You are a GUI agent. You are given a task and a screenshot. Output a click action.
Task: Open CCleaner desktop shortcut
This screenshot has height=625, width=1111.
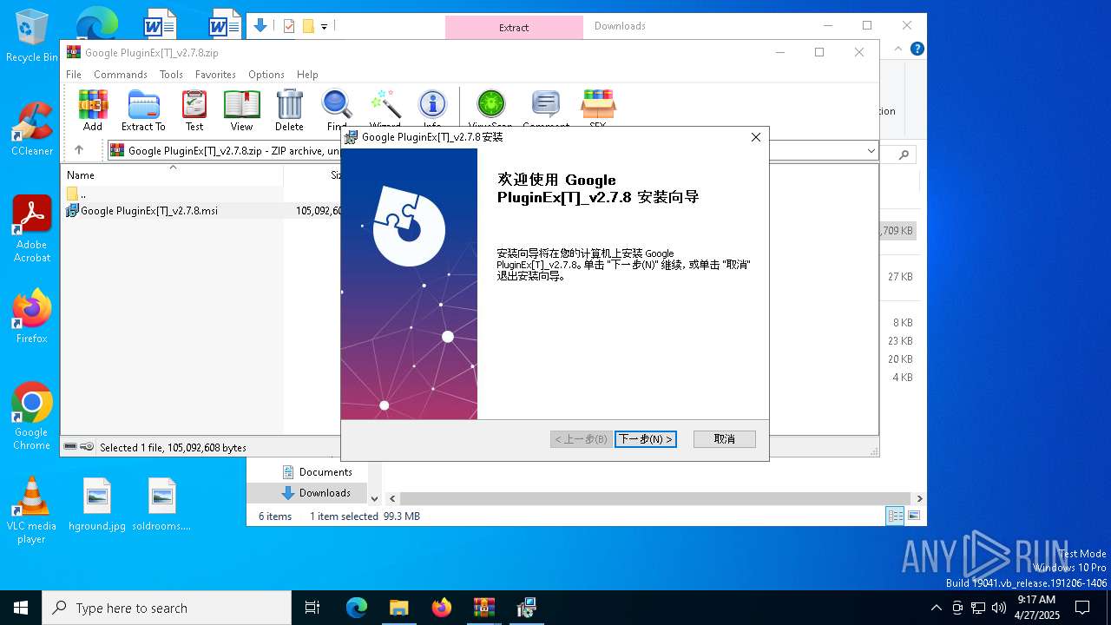coord(32,128)
